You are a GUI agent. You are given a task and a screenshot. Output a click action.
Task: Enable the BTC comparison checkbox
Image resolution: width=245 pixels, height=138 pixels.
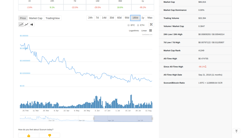pyautogui.click(x=129, y=25)
